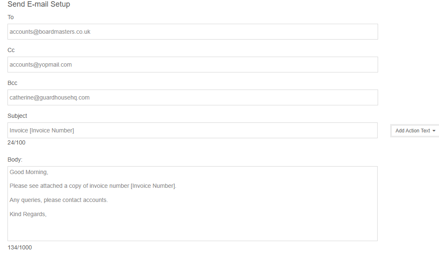The height and width of the screenshot is (259, 439).
Task: Click the caret arrow beside Add Action Text
Action: pos(434,131)
